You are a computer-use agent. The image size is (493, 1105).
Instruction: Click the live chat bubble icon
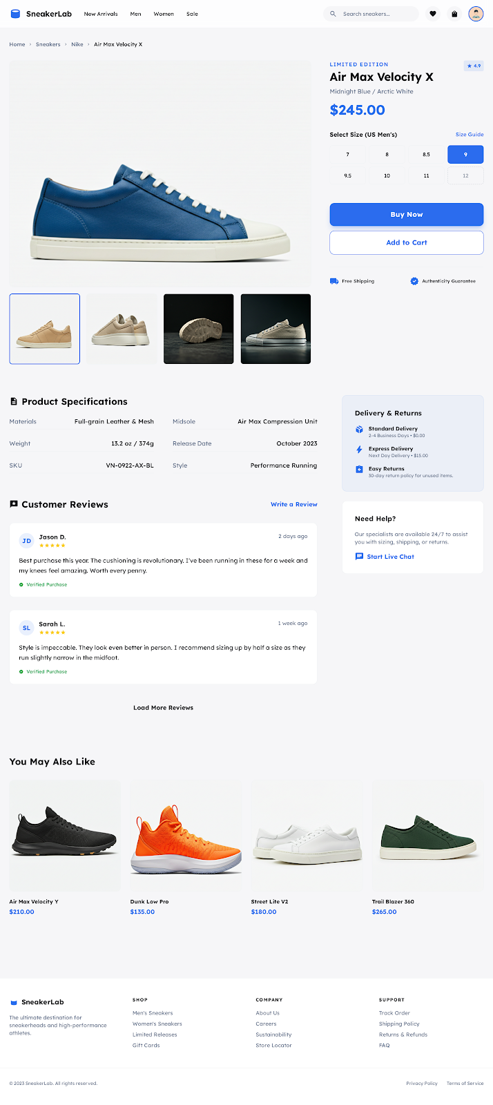359,557
